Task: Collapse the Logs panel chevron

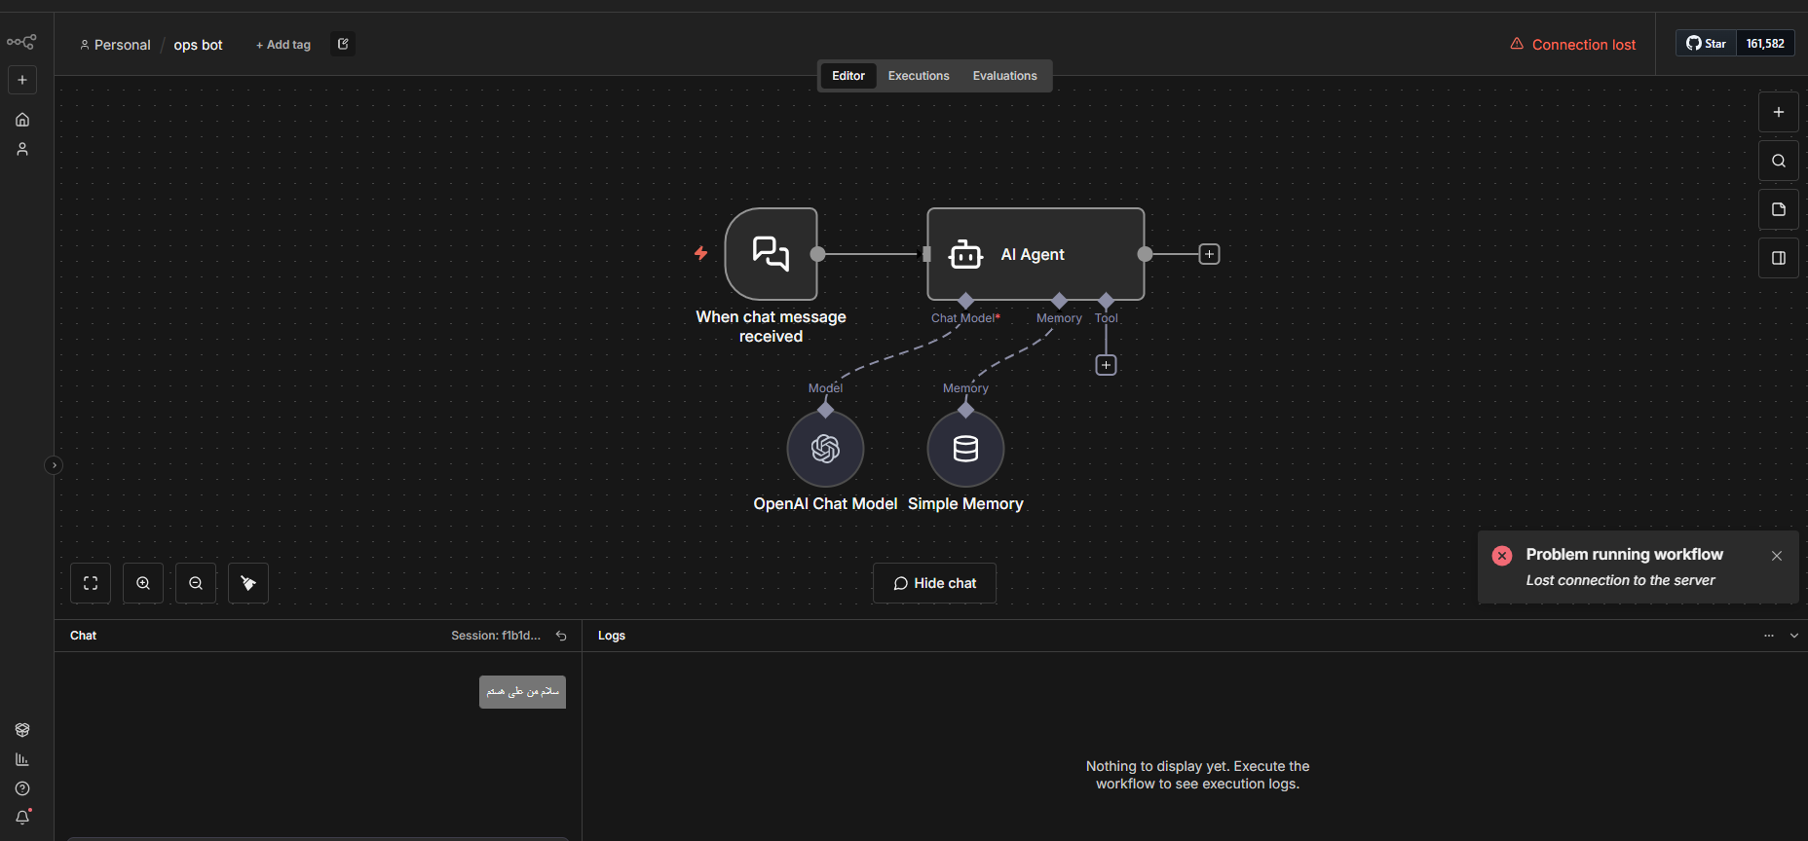Action: (1794, 636)
